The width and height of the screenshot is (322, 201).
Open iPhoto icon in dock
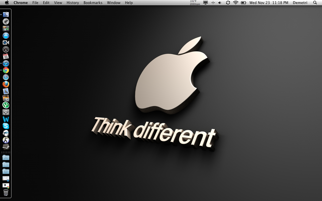[6, 98]
